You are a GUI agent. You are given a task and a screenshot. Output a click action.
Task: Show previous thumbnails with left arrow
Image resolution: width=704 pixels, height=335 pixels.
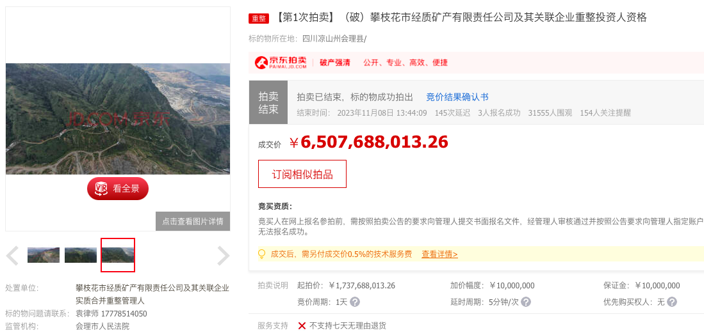pos(13,256)
